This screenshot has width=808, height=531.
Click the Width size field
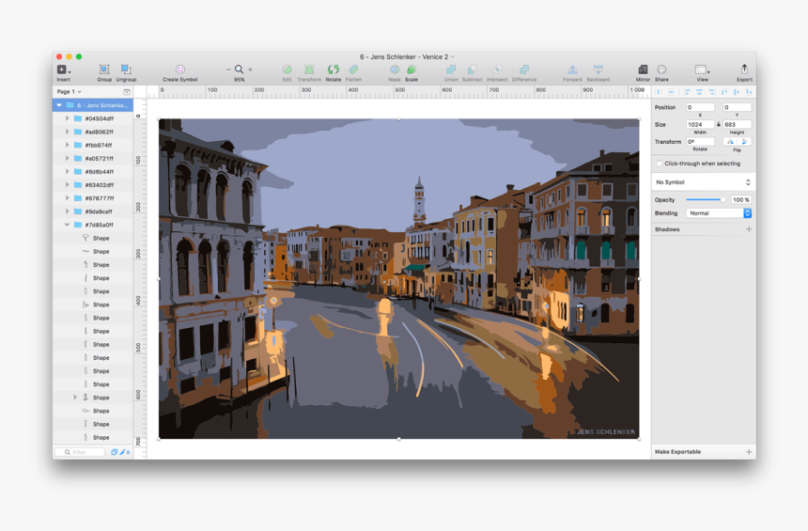click(700, 124)
